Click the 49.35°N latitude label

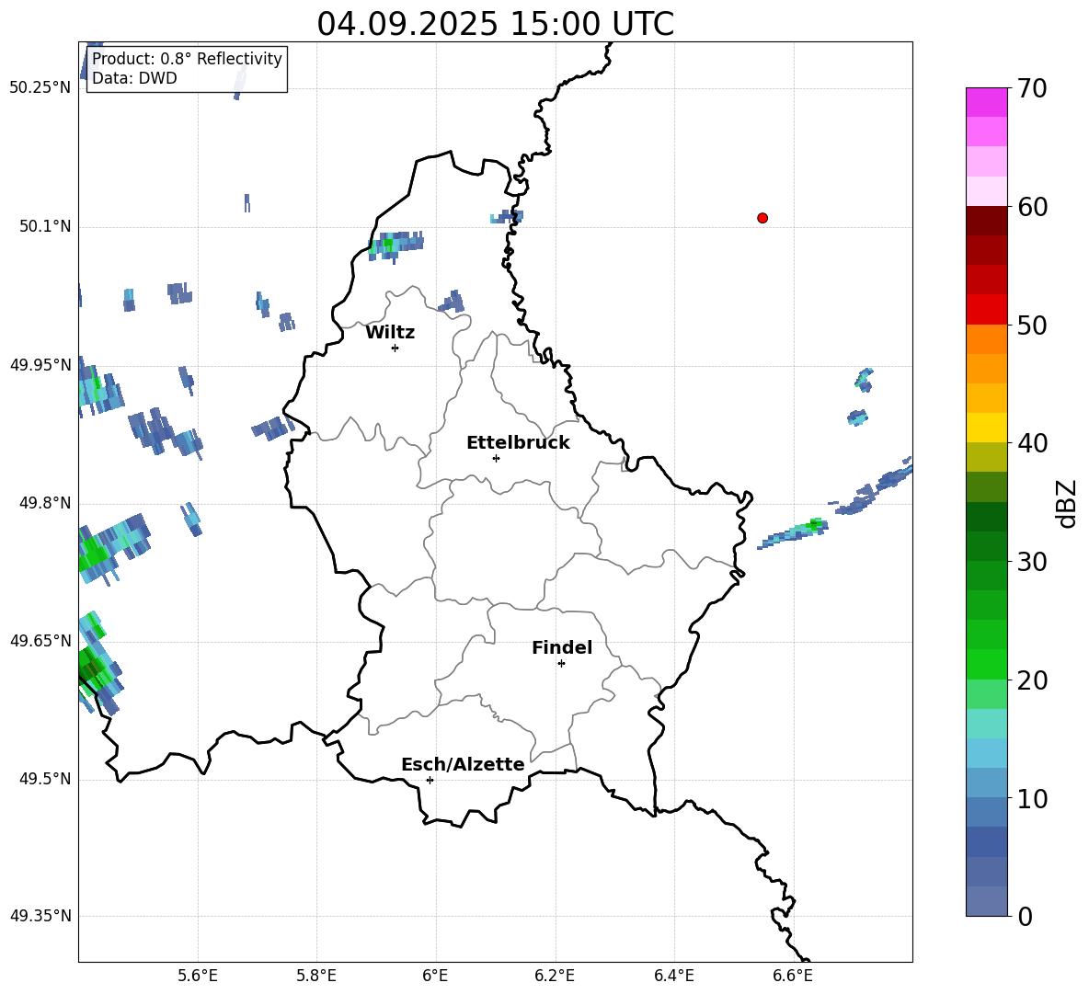click(x=40, y=916)
